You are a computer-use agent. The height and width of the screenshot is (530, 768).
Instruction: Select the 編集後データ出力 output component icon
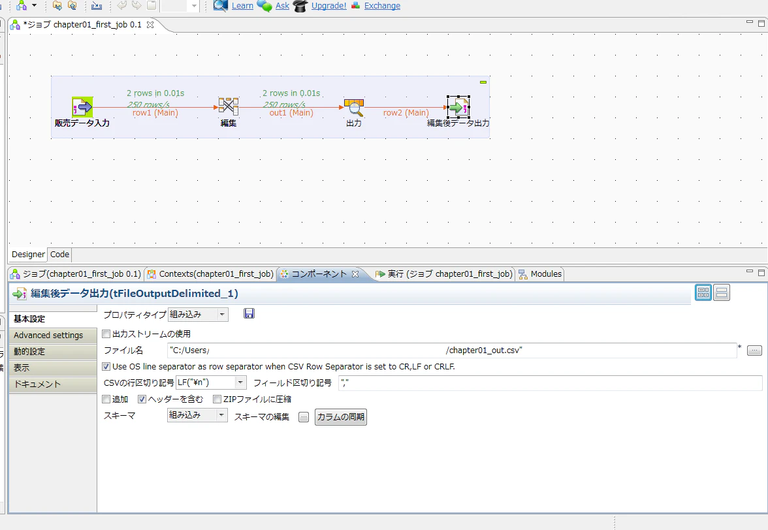(458, 106)
